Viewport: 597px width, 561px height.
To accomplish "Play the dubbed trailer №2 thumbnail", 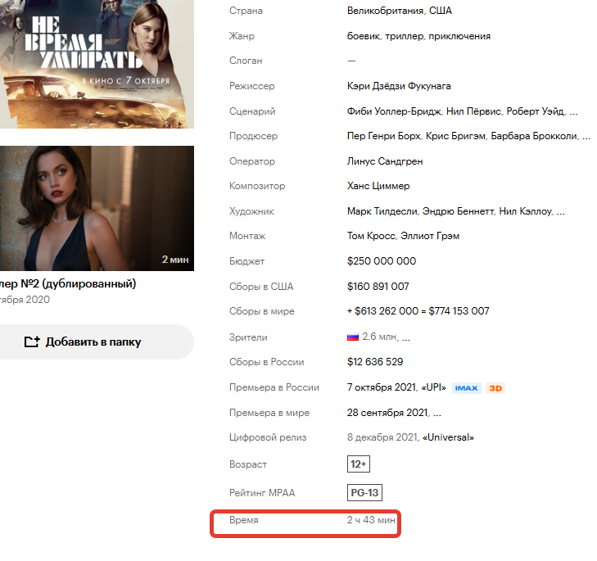I will tap(97, 208).
